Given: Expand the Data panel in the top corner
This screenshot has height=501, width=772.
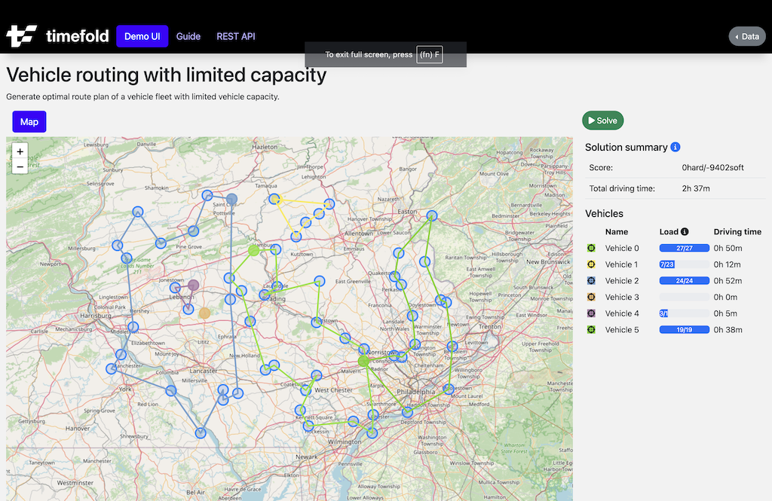Looking at the screenshot, I should point(746,35).
